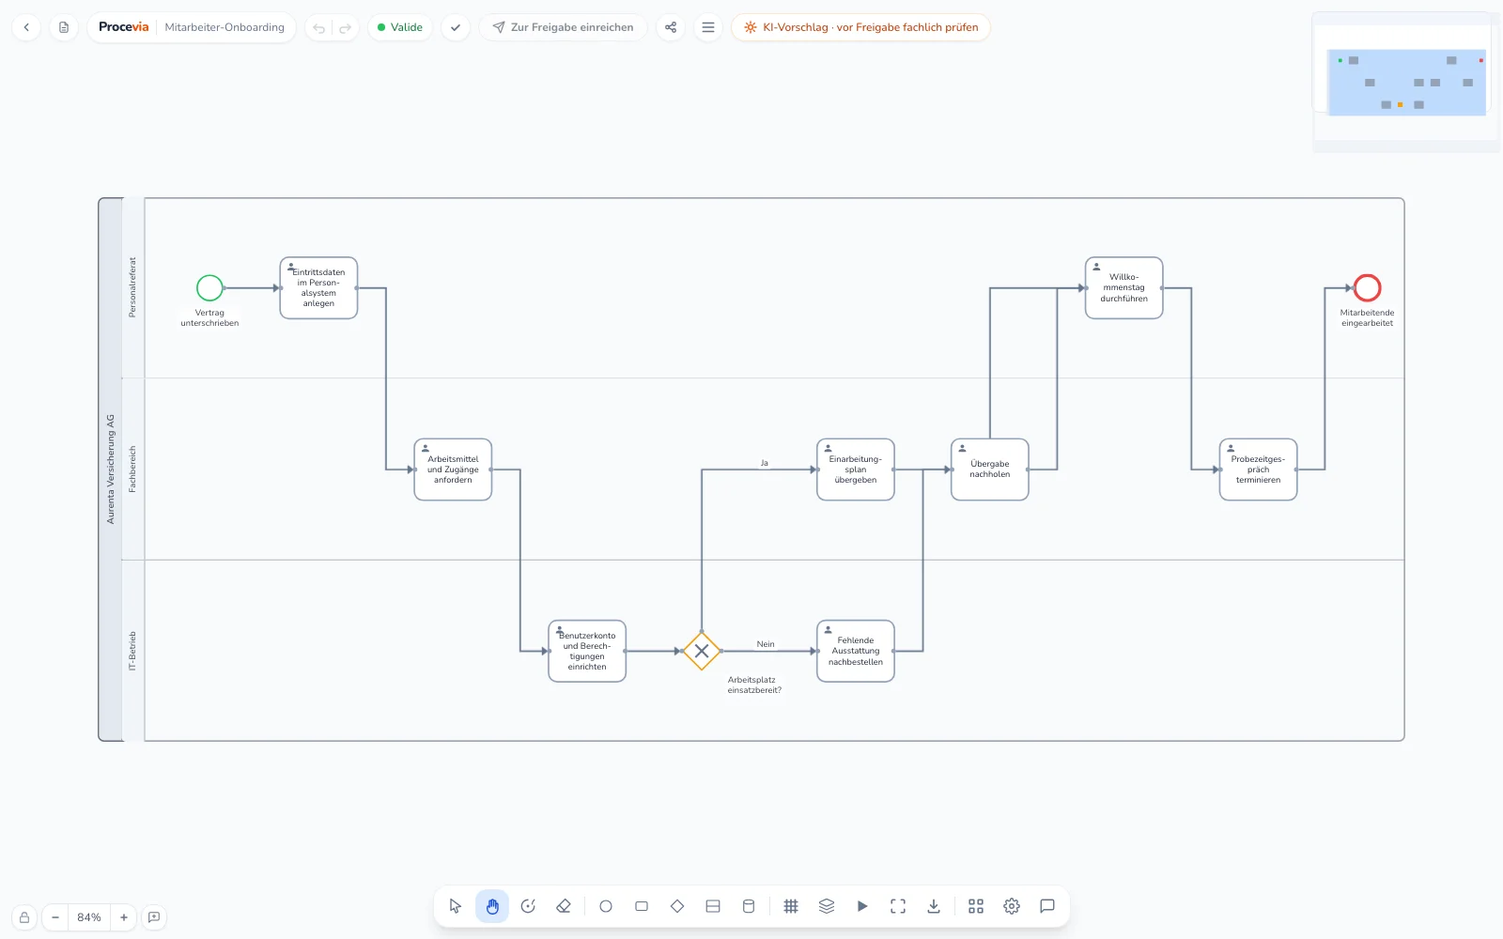Activate the lasso selection tool
Image resolution: width=1503 pixels, height=939 pixels.
click(528, 906)
